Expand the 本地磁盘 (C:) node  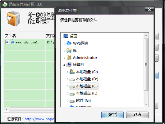pos(67,72)
